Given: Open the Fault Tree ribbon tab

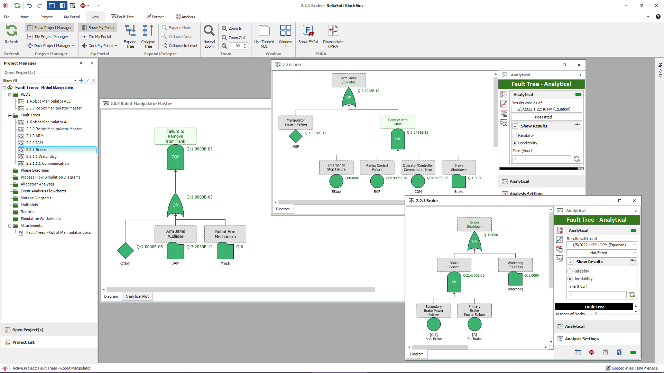Looking at the screenshot, I should coord(122,17).
